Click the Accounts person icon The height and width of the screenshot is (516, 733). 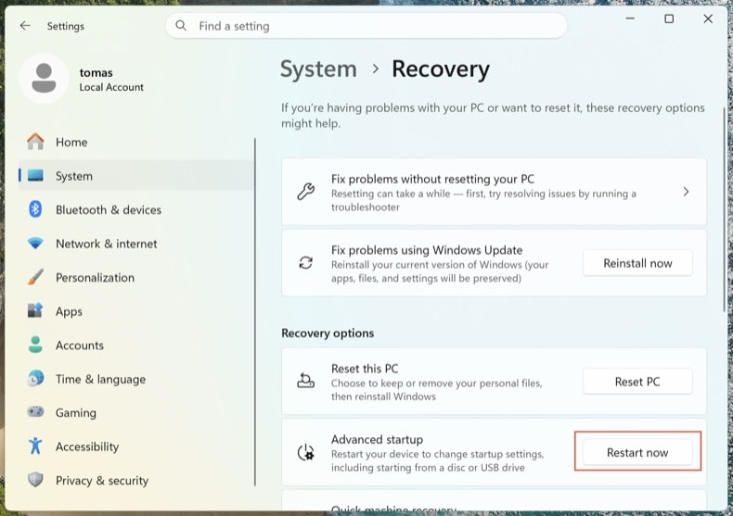point(35,345)
